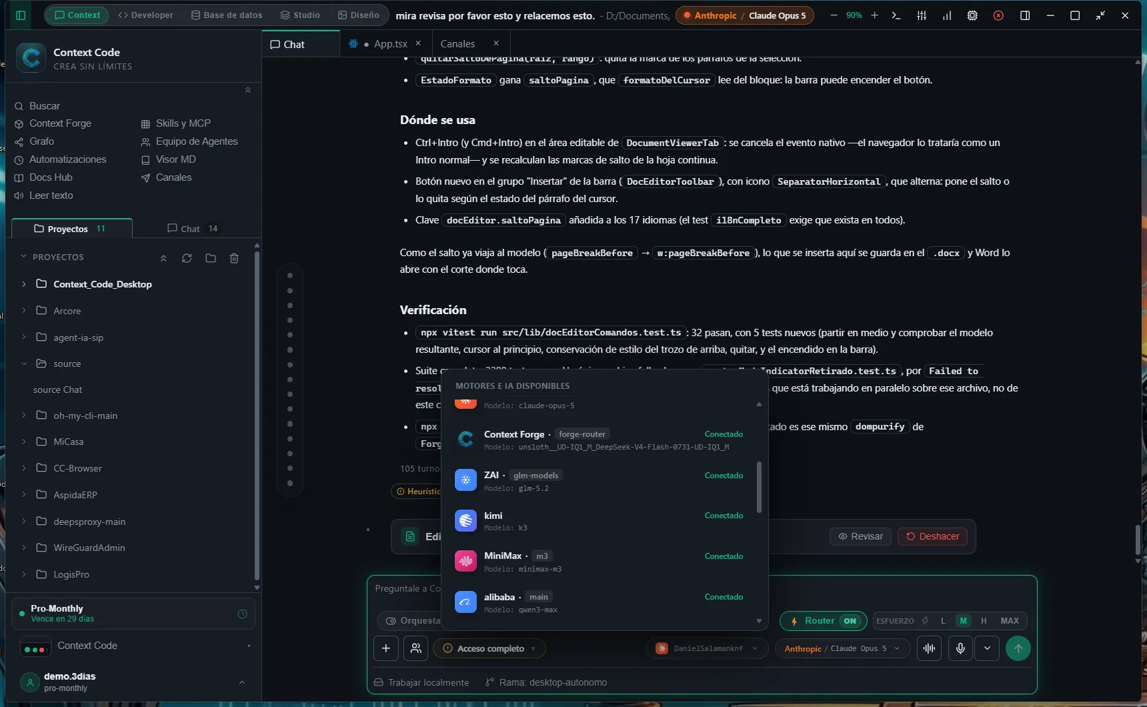Open Diseño in top bar
Viewport: 1147px width, 707px height.
click(x=359, y=15)
